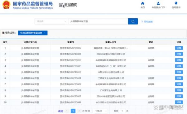The image size is (187, 114).
Task: Click the 备案号 column header
Action: pos(71,42)
